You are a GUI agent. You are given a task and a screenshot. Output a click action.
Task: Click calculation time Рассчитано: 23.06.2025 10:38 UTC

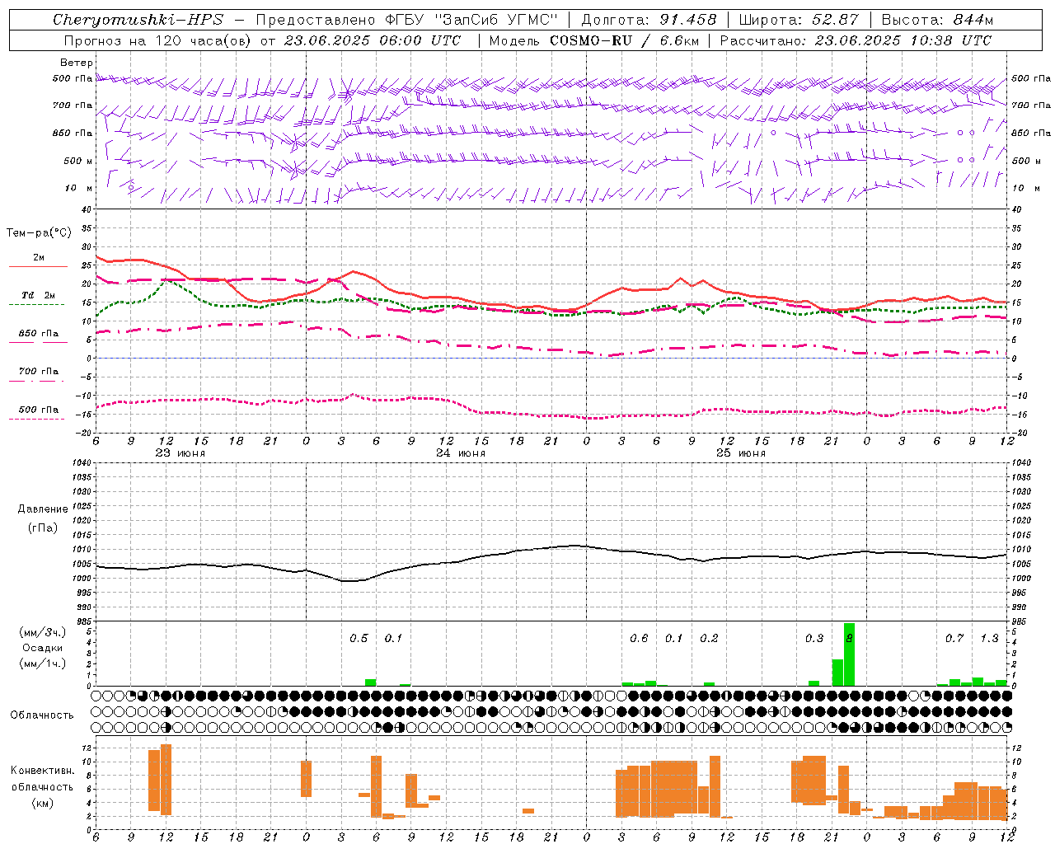tap(856, 40)
